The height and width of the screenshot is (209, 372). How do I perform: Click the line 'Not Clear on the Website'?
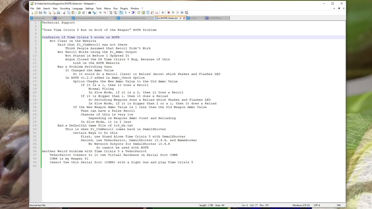click(73, 41)
